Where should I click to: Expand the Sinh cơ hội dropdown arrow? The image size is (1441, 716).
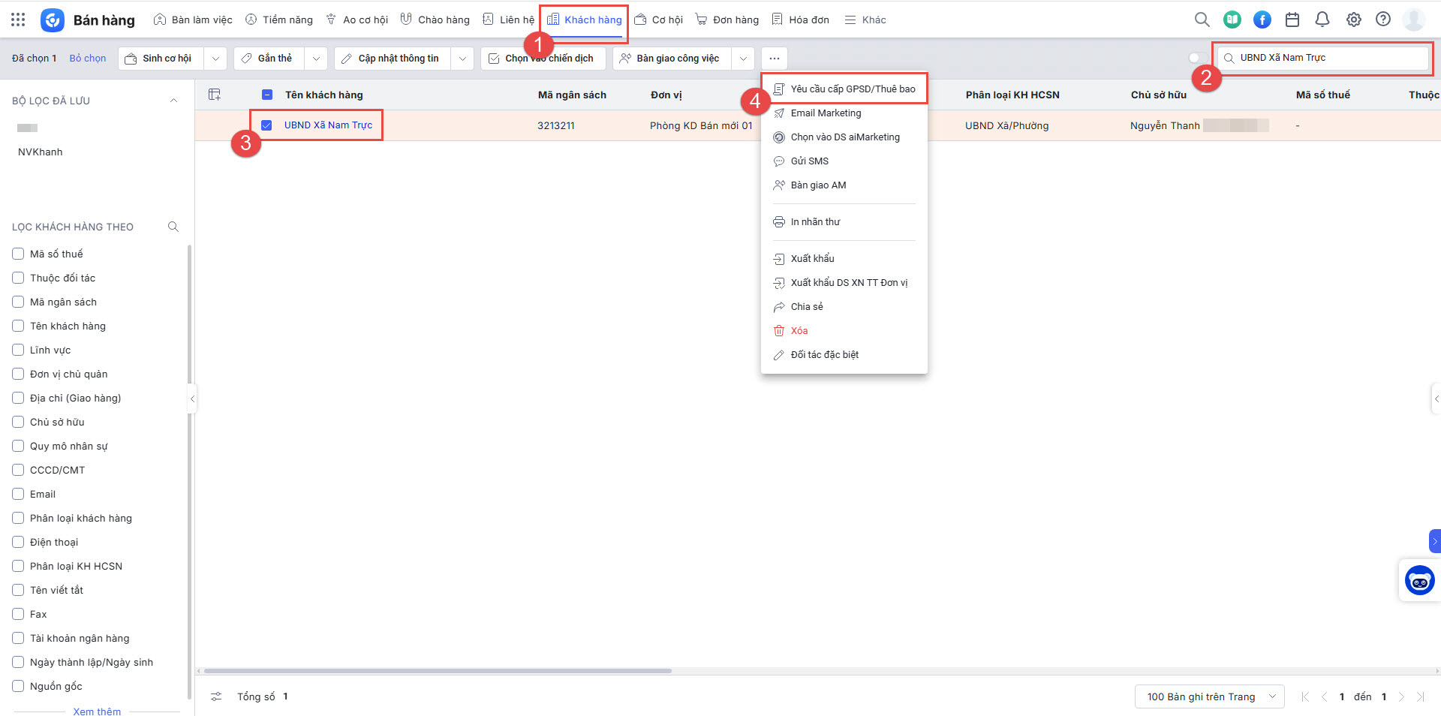[215, 59]
